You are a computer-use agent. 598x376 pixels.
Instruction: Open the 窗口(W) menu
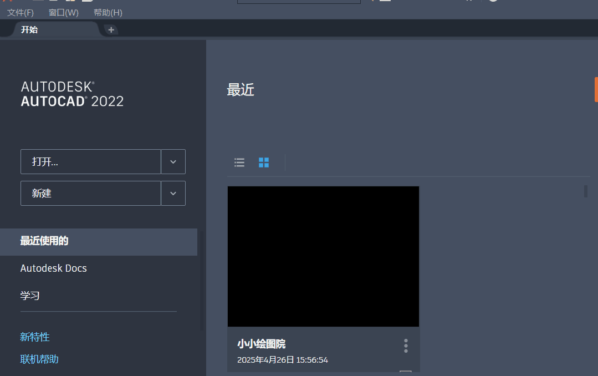pos(63,13)
